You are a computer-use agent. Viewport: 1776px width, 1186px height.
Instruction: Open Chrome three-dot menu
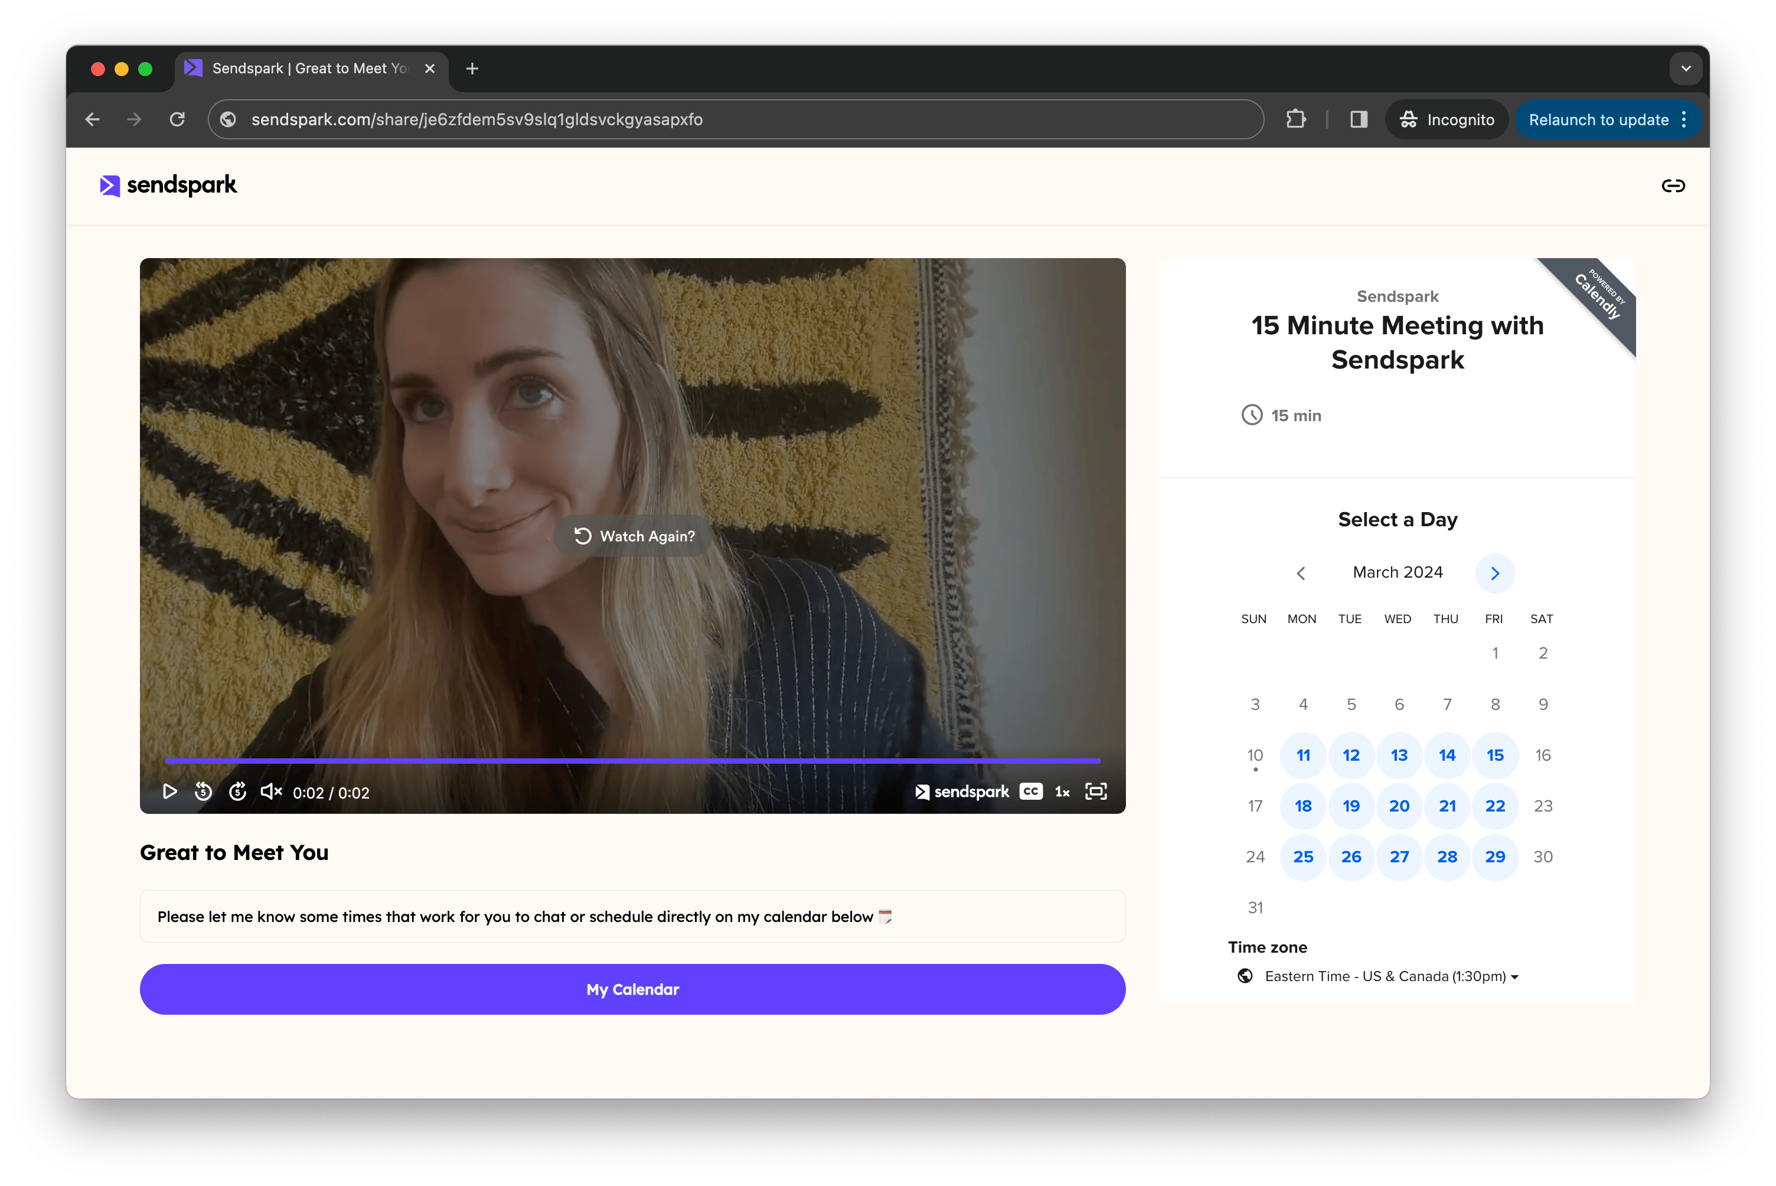pos(1684,119)
